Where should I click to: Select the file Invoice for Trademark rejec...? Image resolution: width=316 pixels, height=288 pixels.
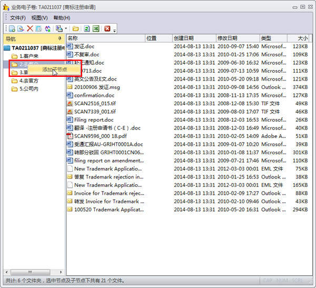[x=109, y=193]
